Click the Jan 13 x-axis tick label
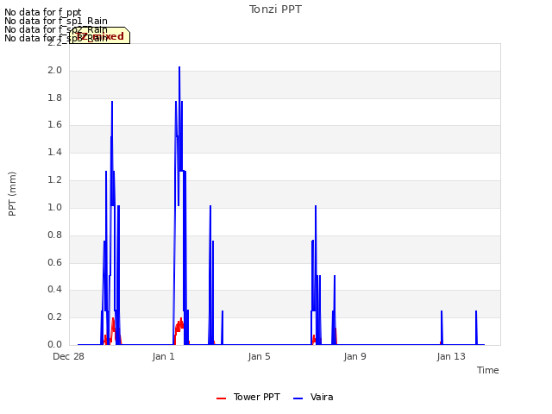 (451, 356)
